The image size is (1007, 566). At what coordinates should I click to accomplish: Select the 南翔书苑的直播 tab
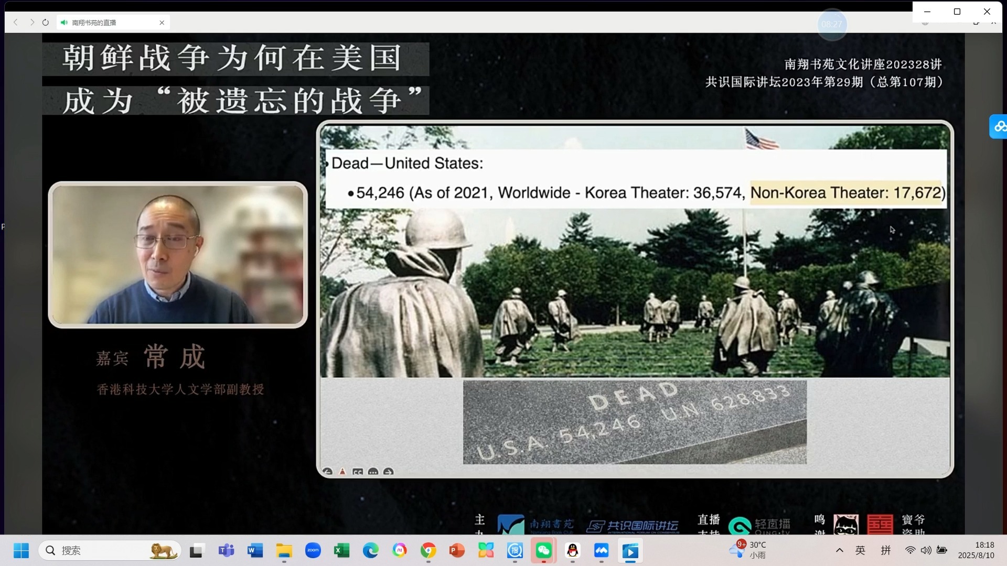(x=105, y=23)
